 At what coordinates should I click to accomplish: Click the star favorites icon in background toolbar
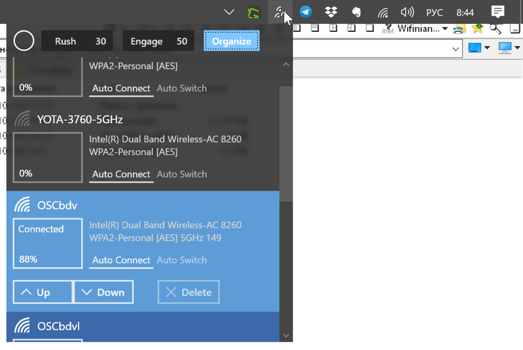point(478,29)
